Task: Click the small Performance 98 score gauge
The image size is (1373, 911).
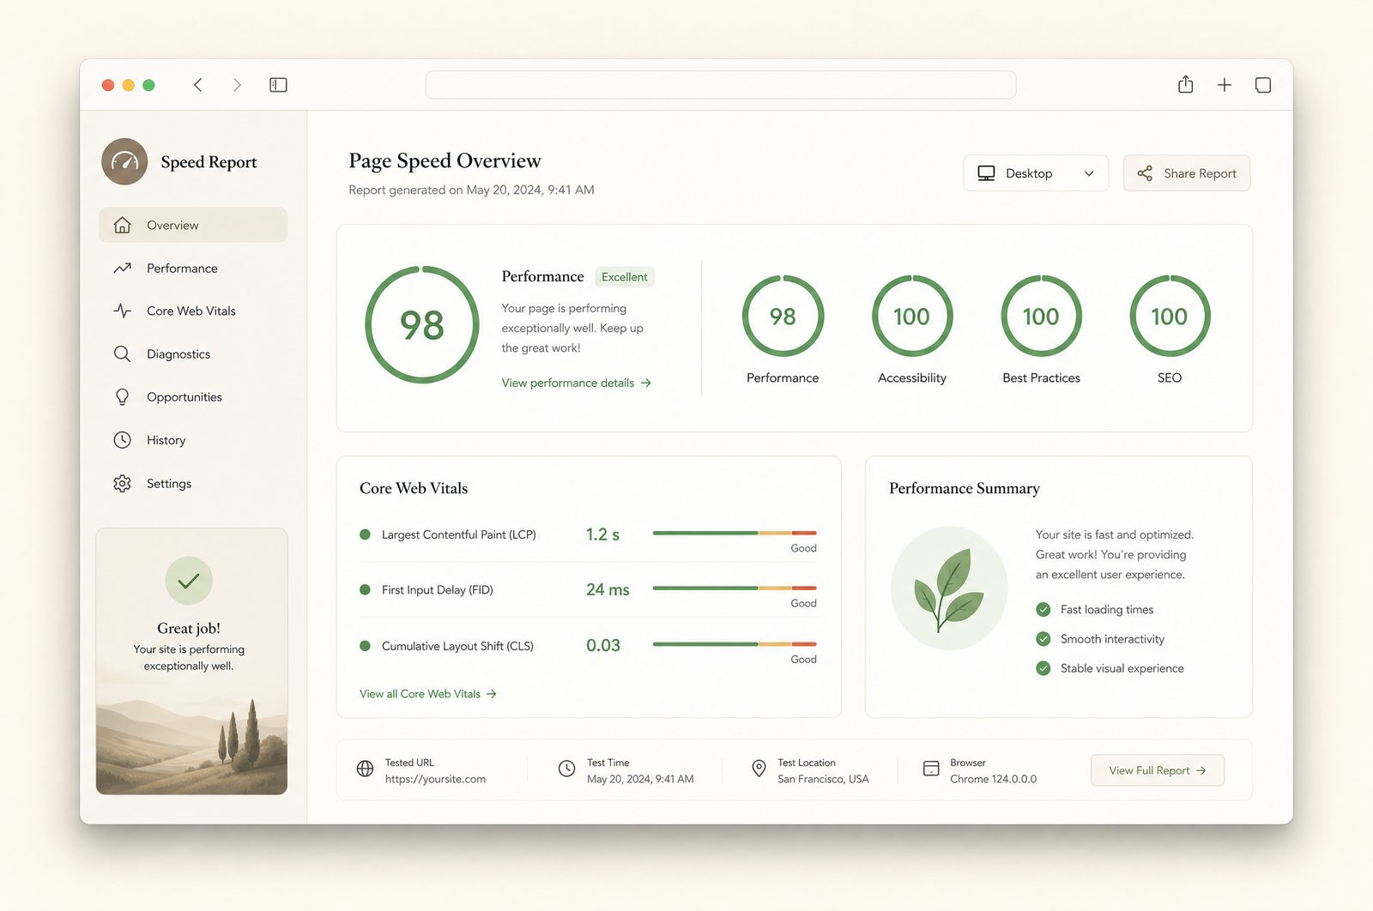Action: (783, 316)
